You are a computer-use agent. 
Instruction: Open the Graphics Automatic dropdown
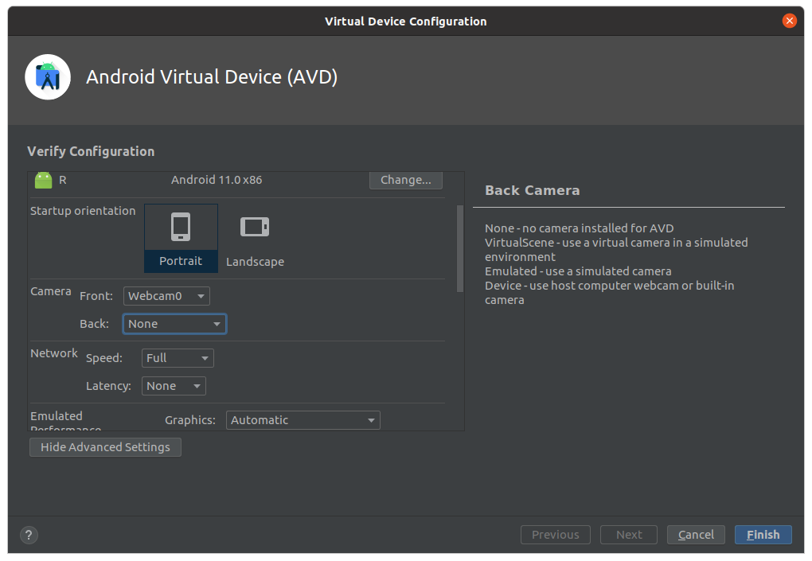(x=303, y=420)
